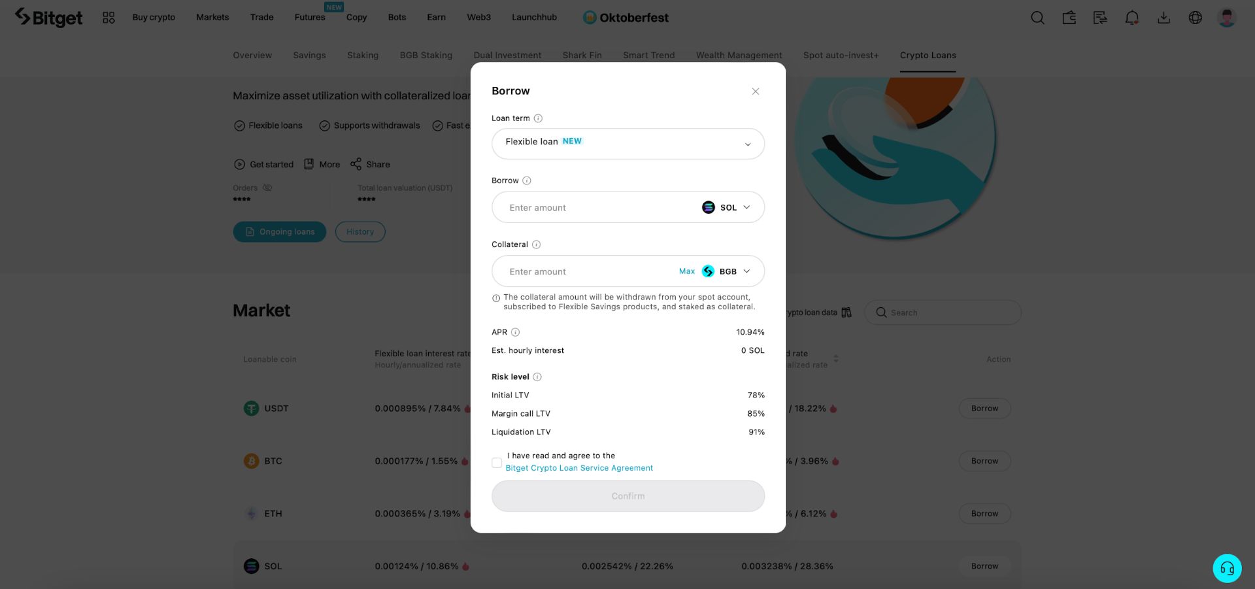This screenshot has height=589, width=1255.
Task: Open the Oktoberfest promotion link
Action: coord(626,18)
